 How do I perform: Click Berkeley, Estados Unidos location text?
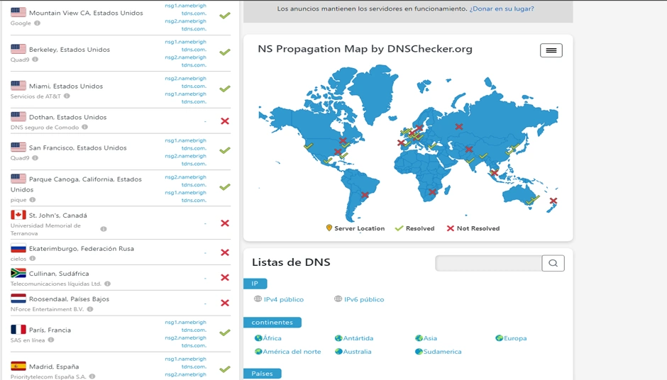(x=70, y=50)
